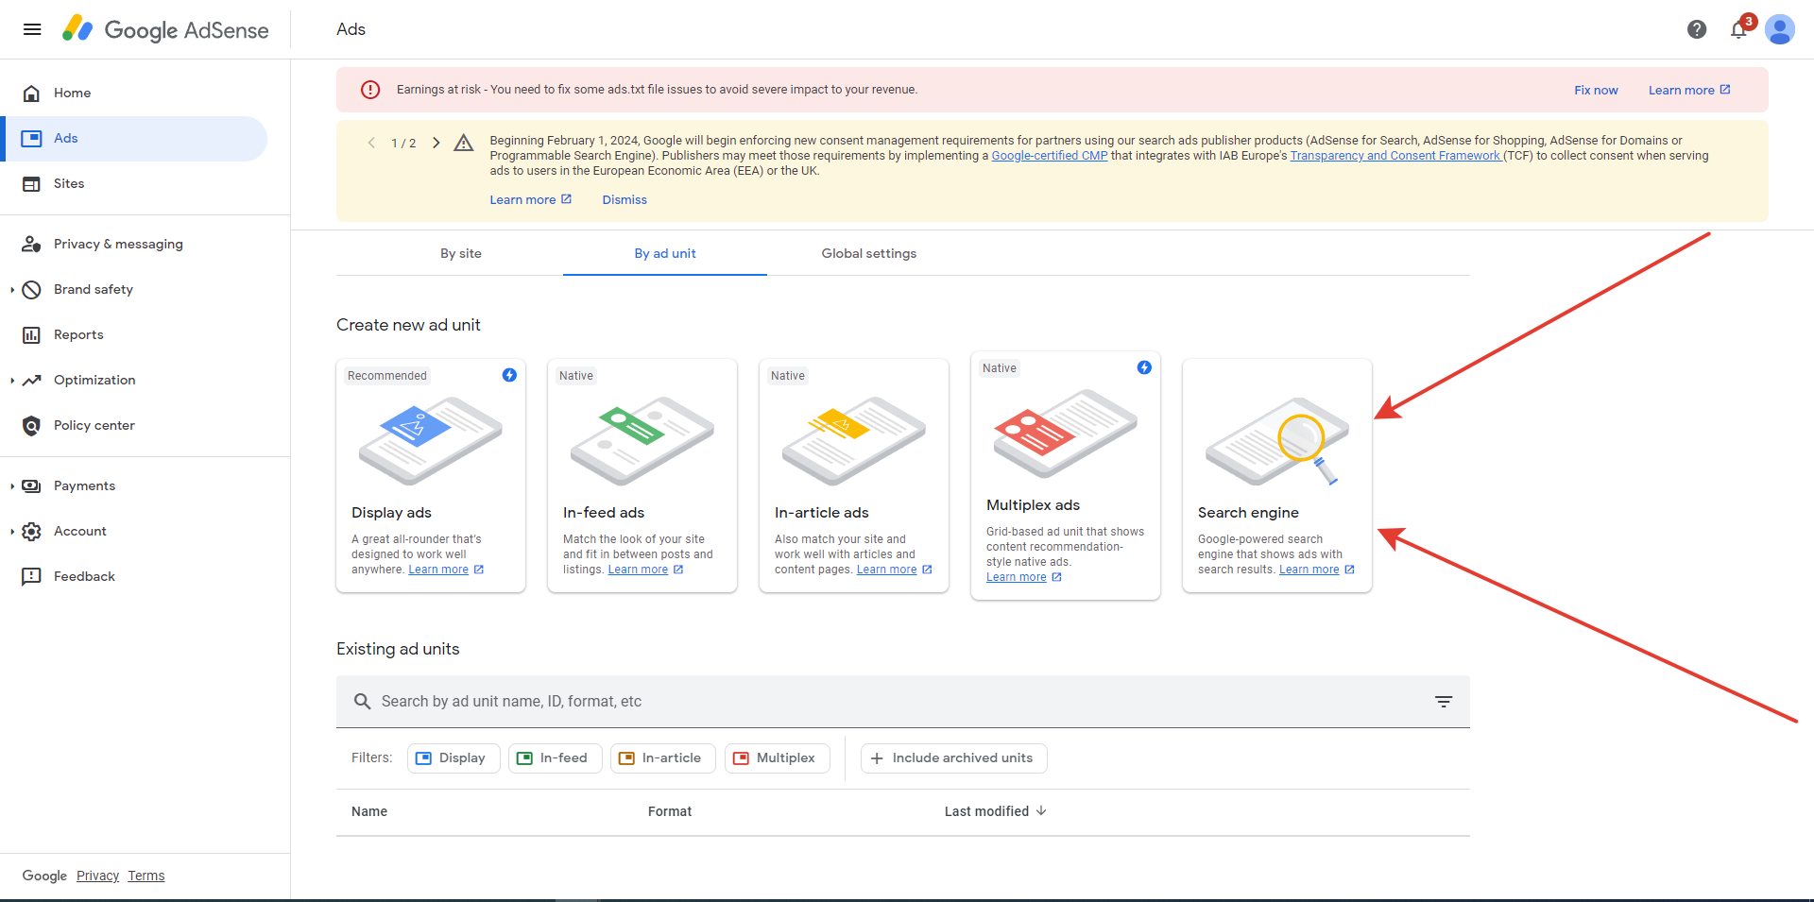Image resolution: width=1814 pixels, height=902 pixels.
Task: Click the Optimization trend-line icon
Action: pos(31,380)
